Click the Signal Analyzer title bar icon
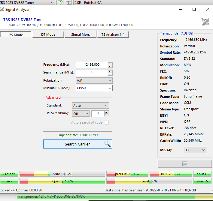 [2, 10]
